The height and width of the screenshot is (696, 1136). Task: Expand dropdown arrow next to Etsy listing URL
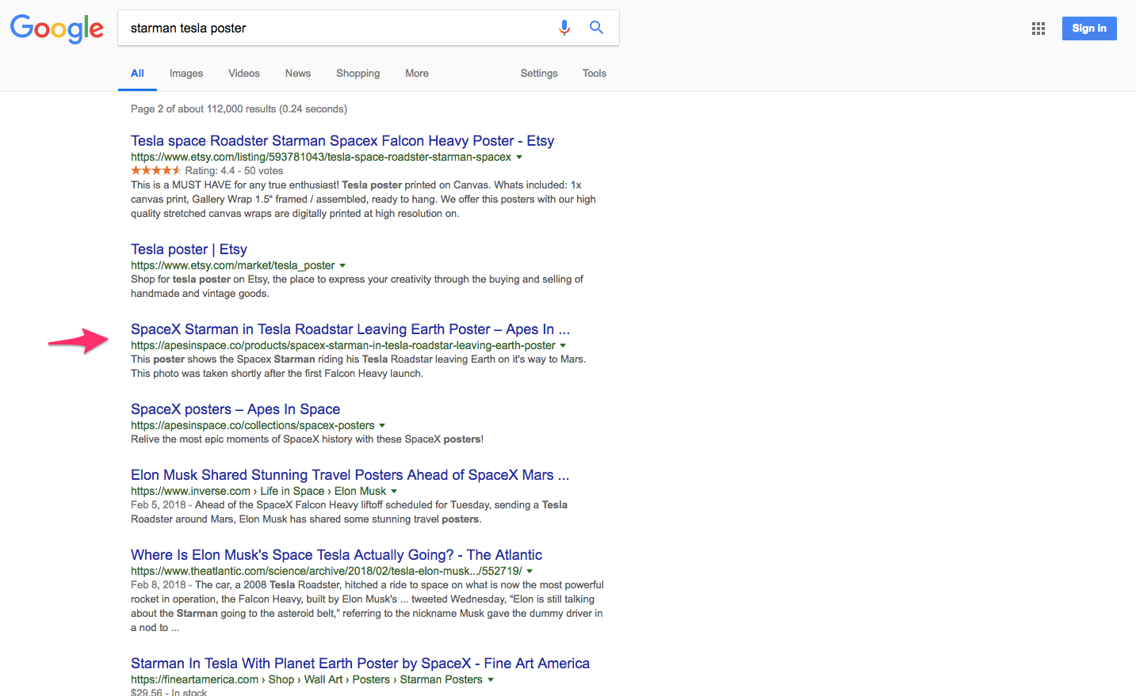[519, 158]
